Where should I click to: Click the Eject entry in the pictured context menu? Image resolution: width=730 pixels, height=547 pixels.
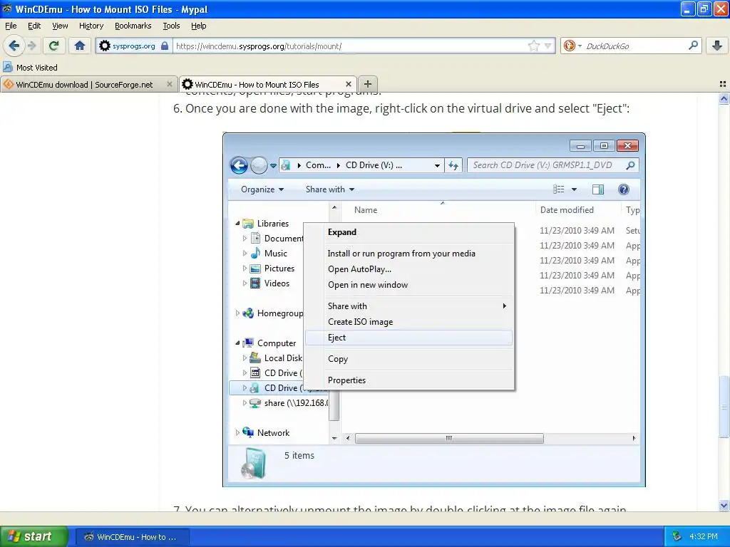pyautogui.click(x=408, y=338)
